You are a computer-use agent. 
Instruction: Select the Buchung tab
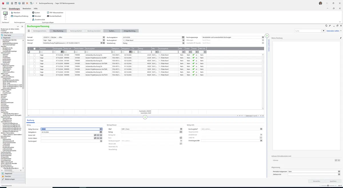coord(31,120)
